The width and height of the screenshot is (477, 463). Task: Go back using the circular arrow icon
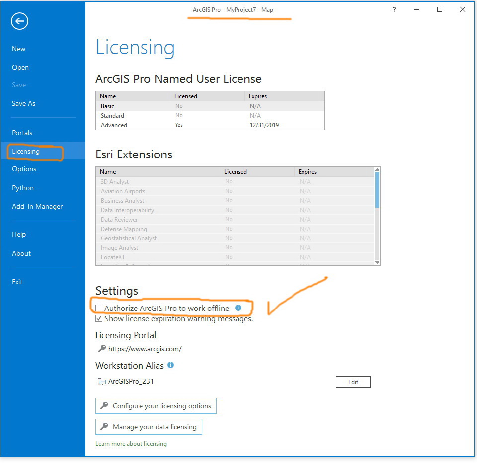20,21
